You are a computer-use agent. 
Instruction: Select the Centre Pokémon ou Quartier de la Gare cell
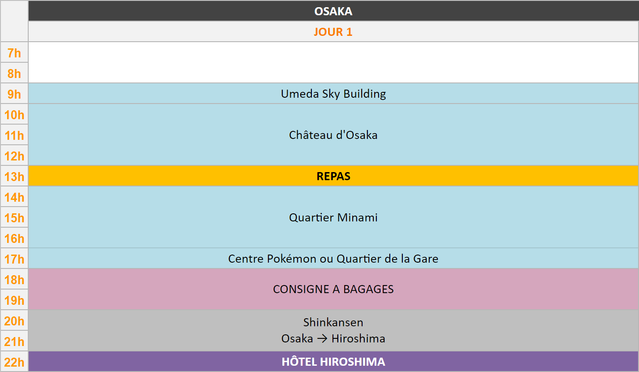coord(333,259)
